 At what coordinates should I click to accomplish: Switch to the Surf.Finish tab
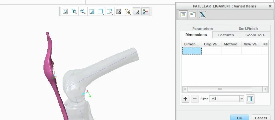click(x=248, y=29)
